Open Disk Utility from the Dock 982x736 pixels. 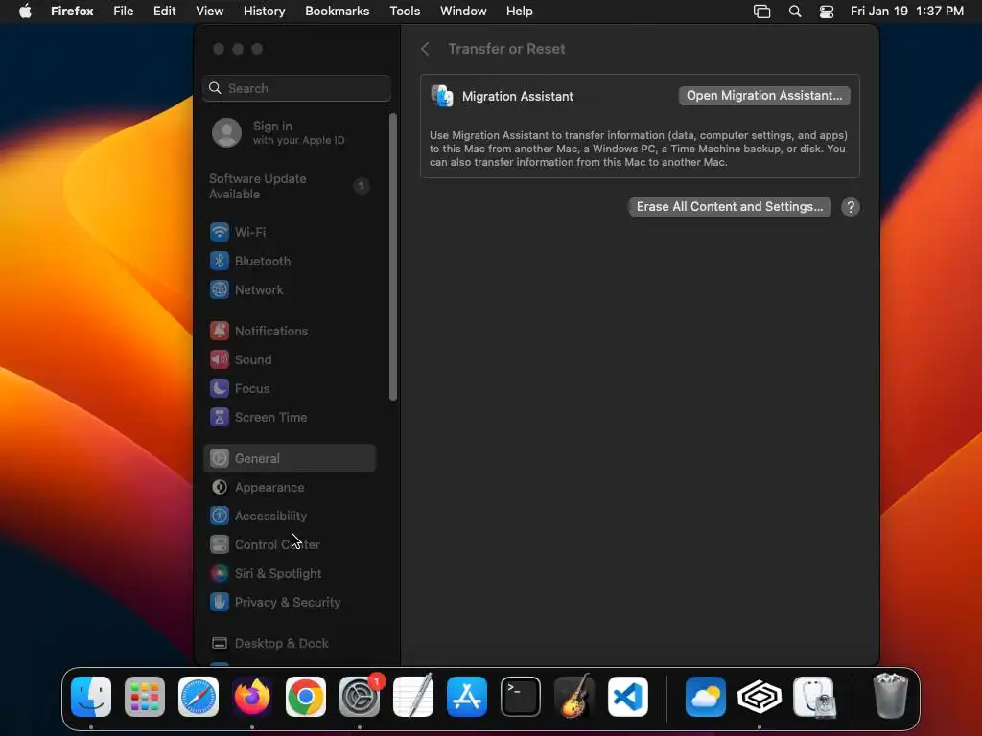pyautogui.click(x=813, y=697)
